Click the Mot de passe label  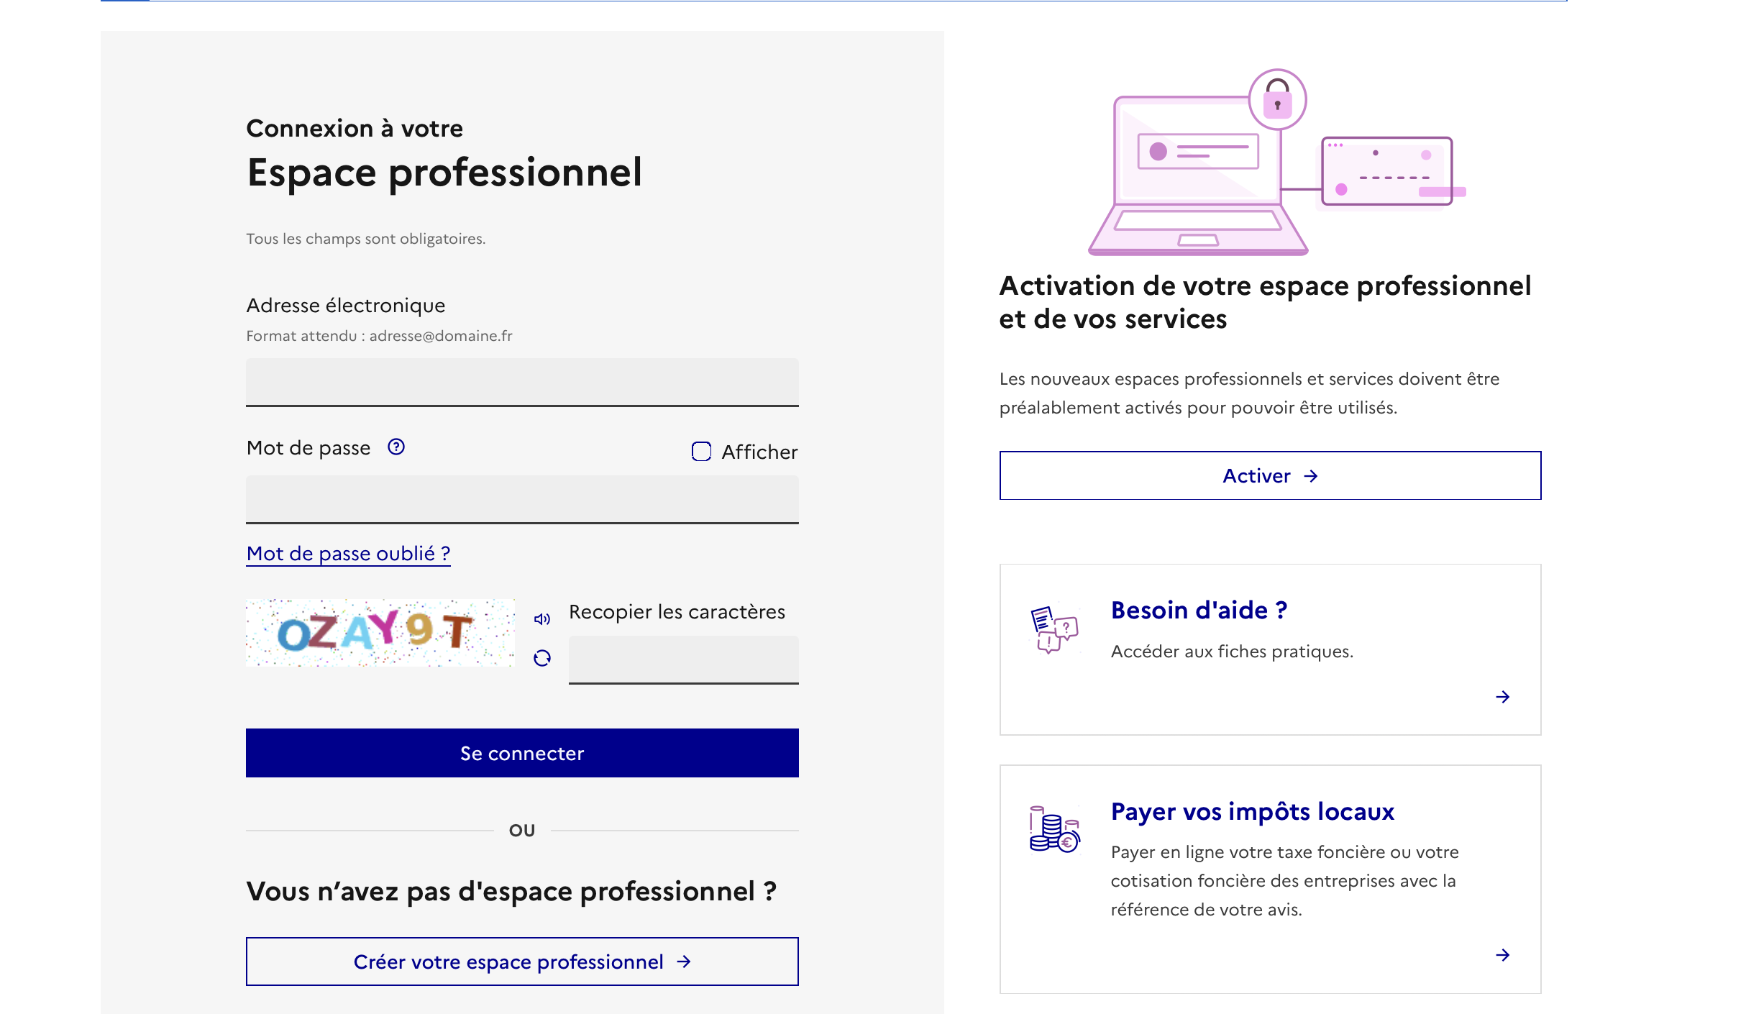(308, 448)
